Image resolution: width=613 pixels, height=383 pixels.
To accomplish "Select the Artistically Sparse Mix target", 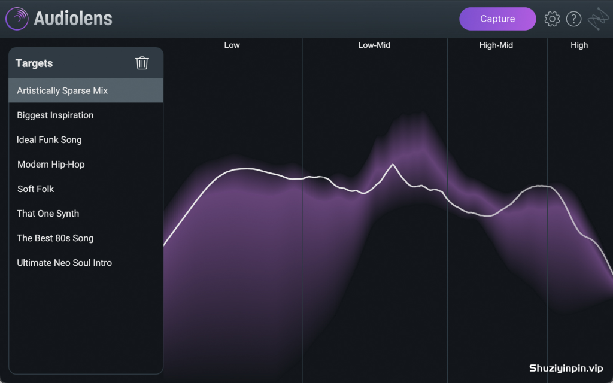I will point(86,90).
